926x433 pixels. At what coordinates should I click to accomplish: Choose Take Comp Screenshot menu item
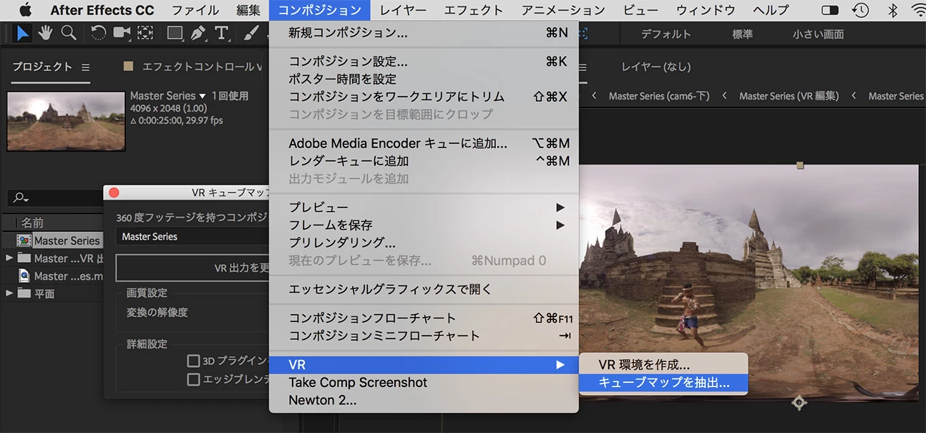tap(424, 383)
